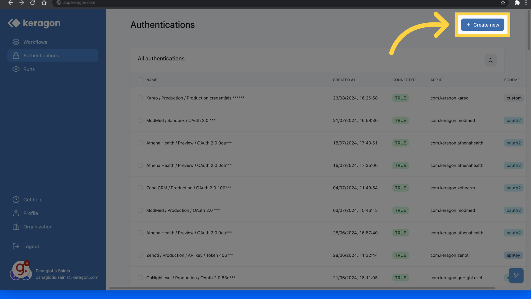This screenshot has width=531, height=299.
Task: Open browser three-dot menu
Action: pyautogui.click(x=526, y=3)
